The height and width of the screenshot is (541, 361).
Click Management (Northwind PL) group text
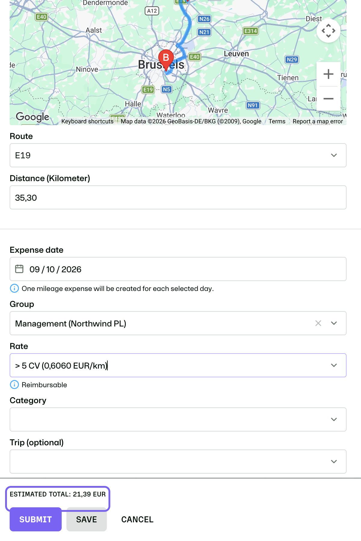coord(71,323)
